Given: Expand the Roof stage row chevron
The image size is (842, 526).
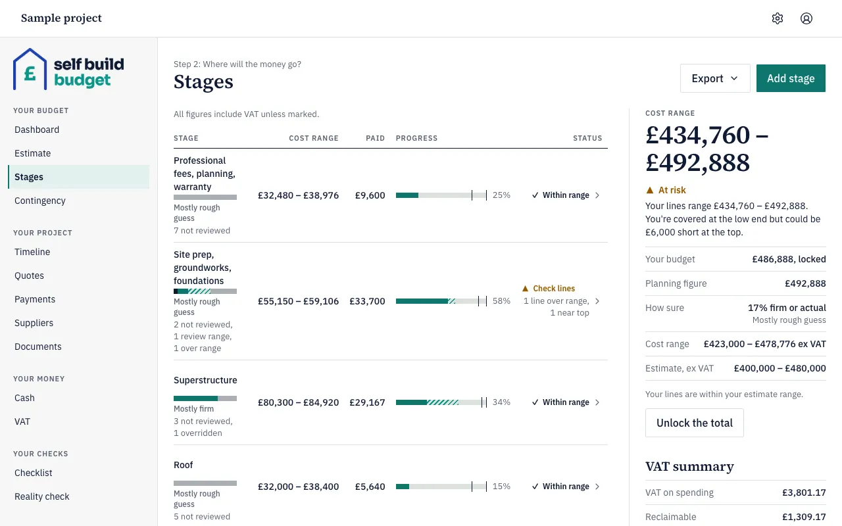Looking at the screenshot, I should click(597, 487).
